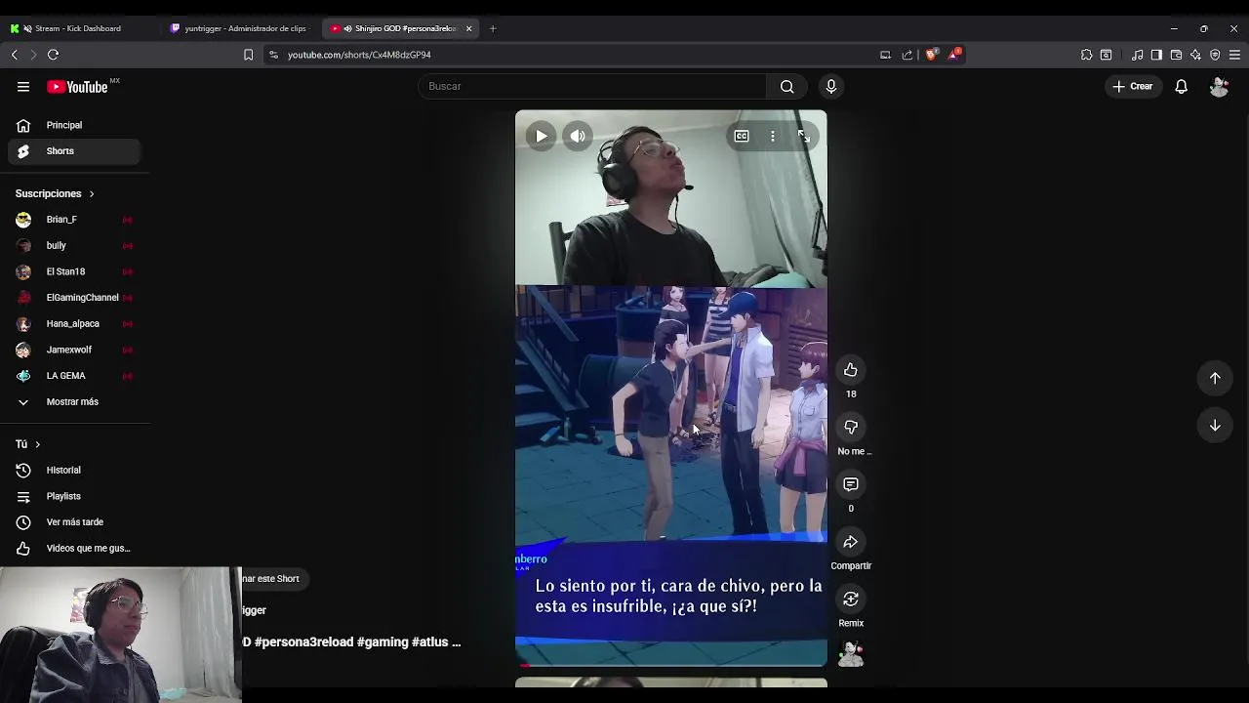
Task: Mute the Short's volume
Action: [x=578, y=136]
